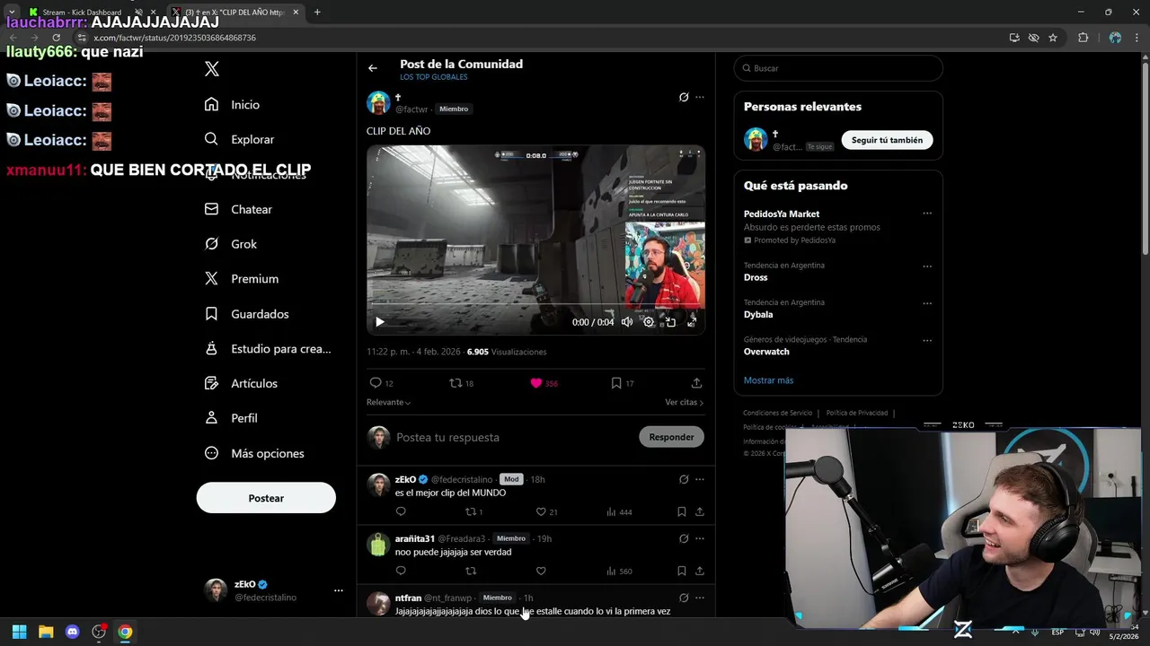This screenshot has width=1150, height=646.
Task: Click Mostrar más in trends
Action: (768, 380)
